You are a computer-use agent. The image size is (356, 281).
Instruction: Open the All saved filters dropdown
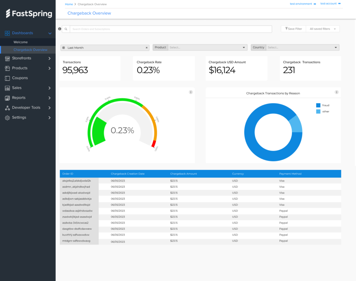point(322,29)
